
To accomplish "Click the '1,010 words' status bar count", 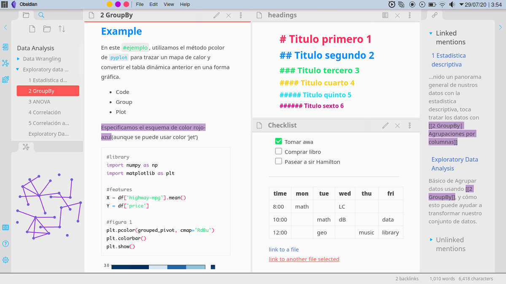I will pos(442,279).
